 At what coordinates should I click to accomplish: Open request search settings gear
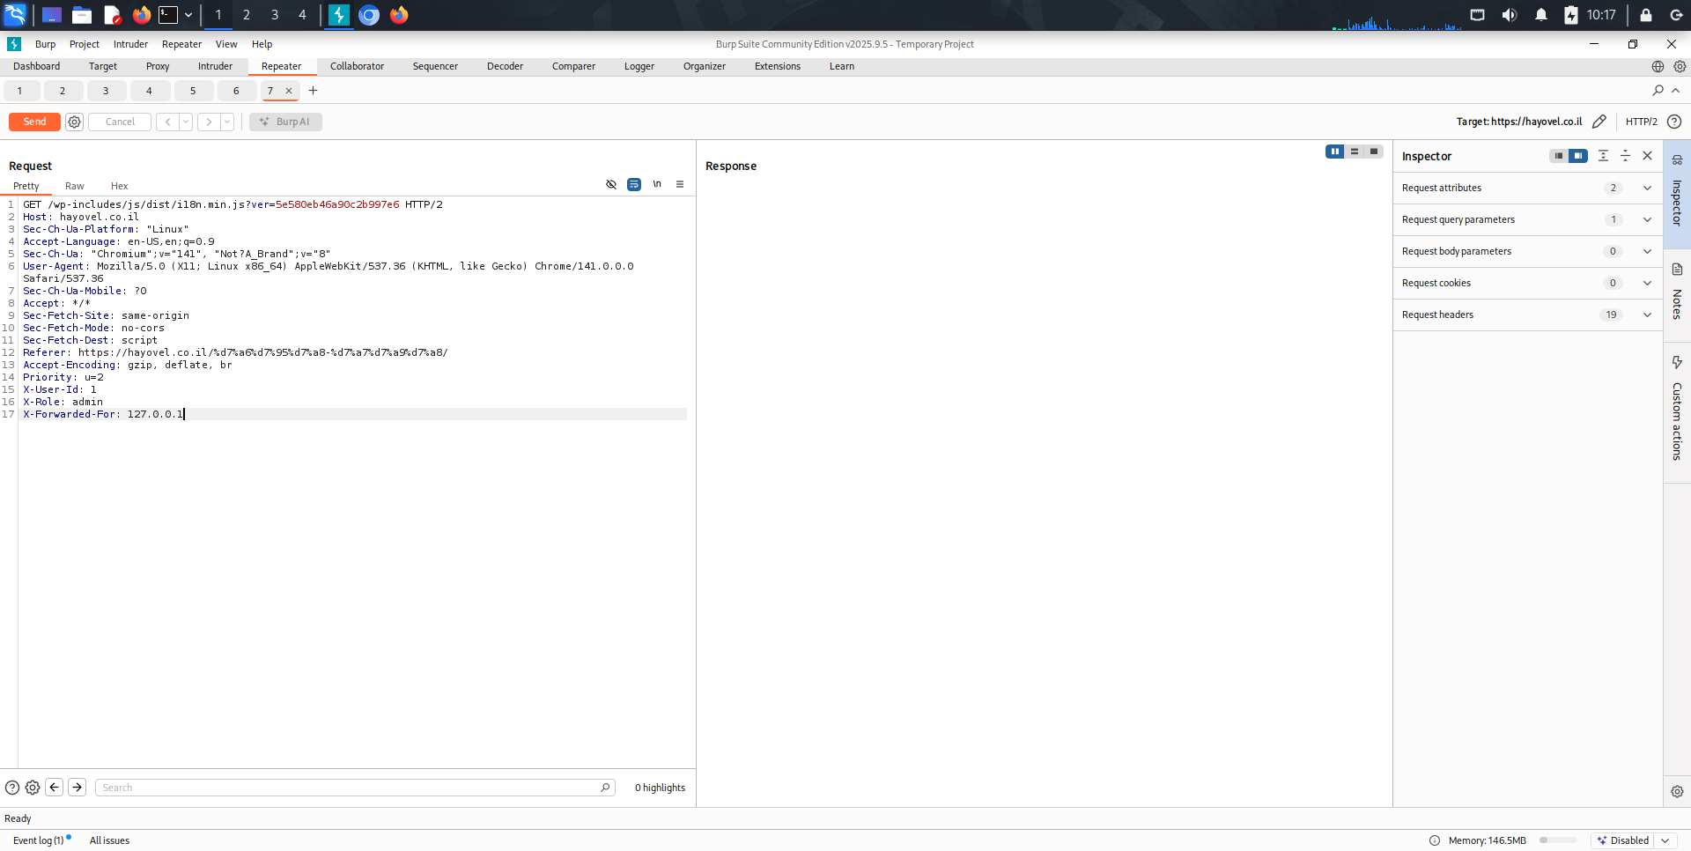click(x=33, y=788)
